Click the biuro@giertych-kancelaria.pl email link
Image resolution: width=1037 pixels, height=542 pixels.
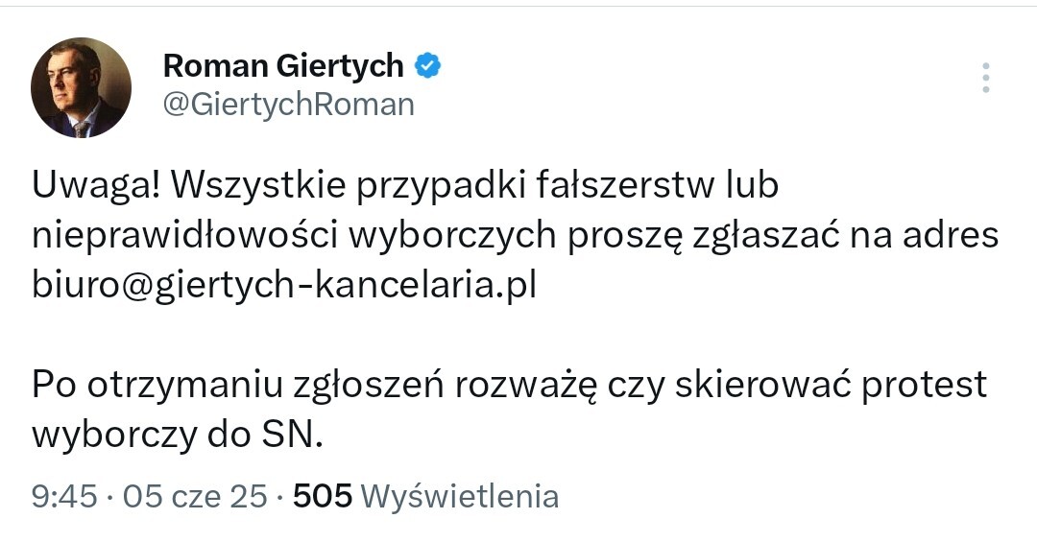pos(284,285)
